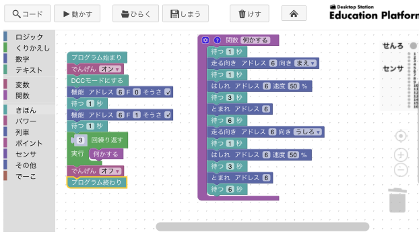Click the Education Platform logo
Viewport: 419px width, 251px height.
pyautogui.click(x=374, y=13)
